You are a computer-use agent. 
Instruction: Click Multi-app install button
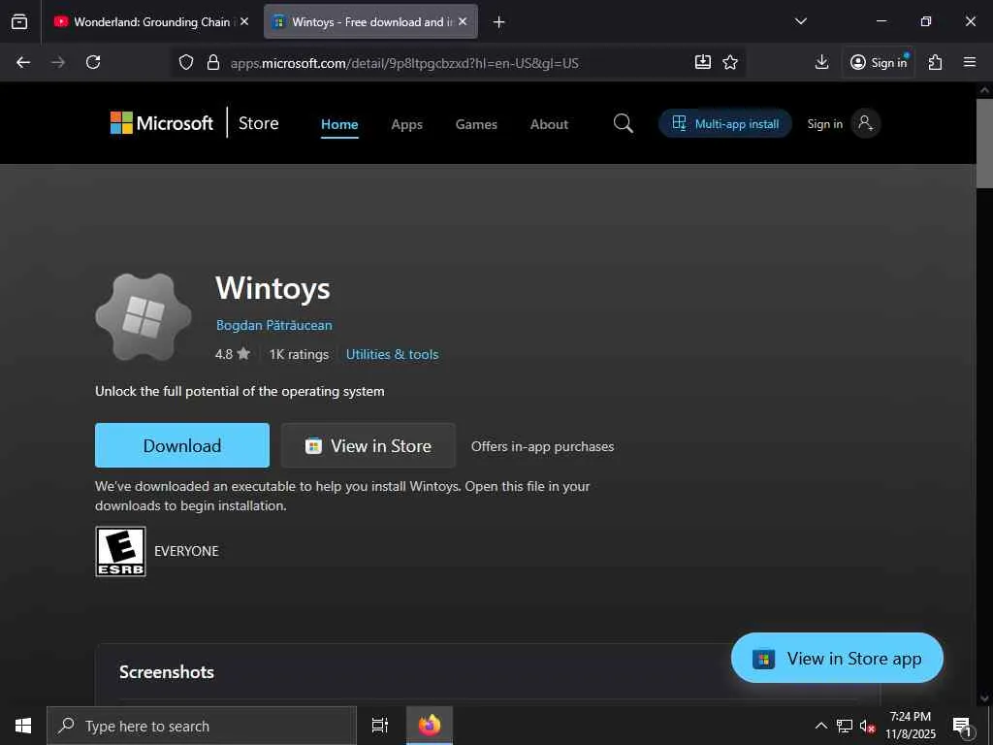click(x=725, y=123)
